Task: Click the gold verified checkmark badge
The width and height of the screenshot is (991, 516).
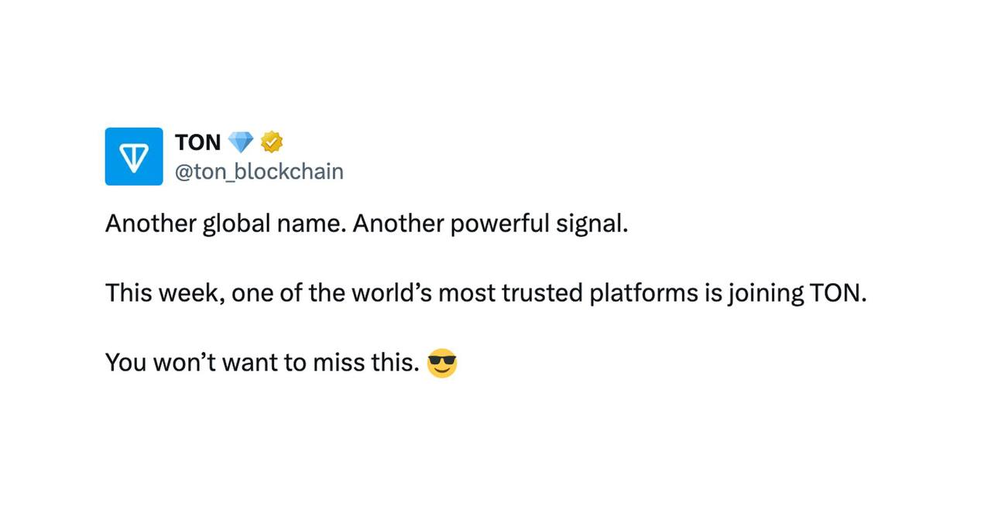Action: click(271, 142)
